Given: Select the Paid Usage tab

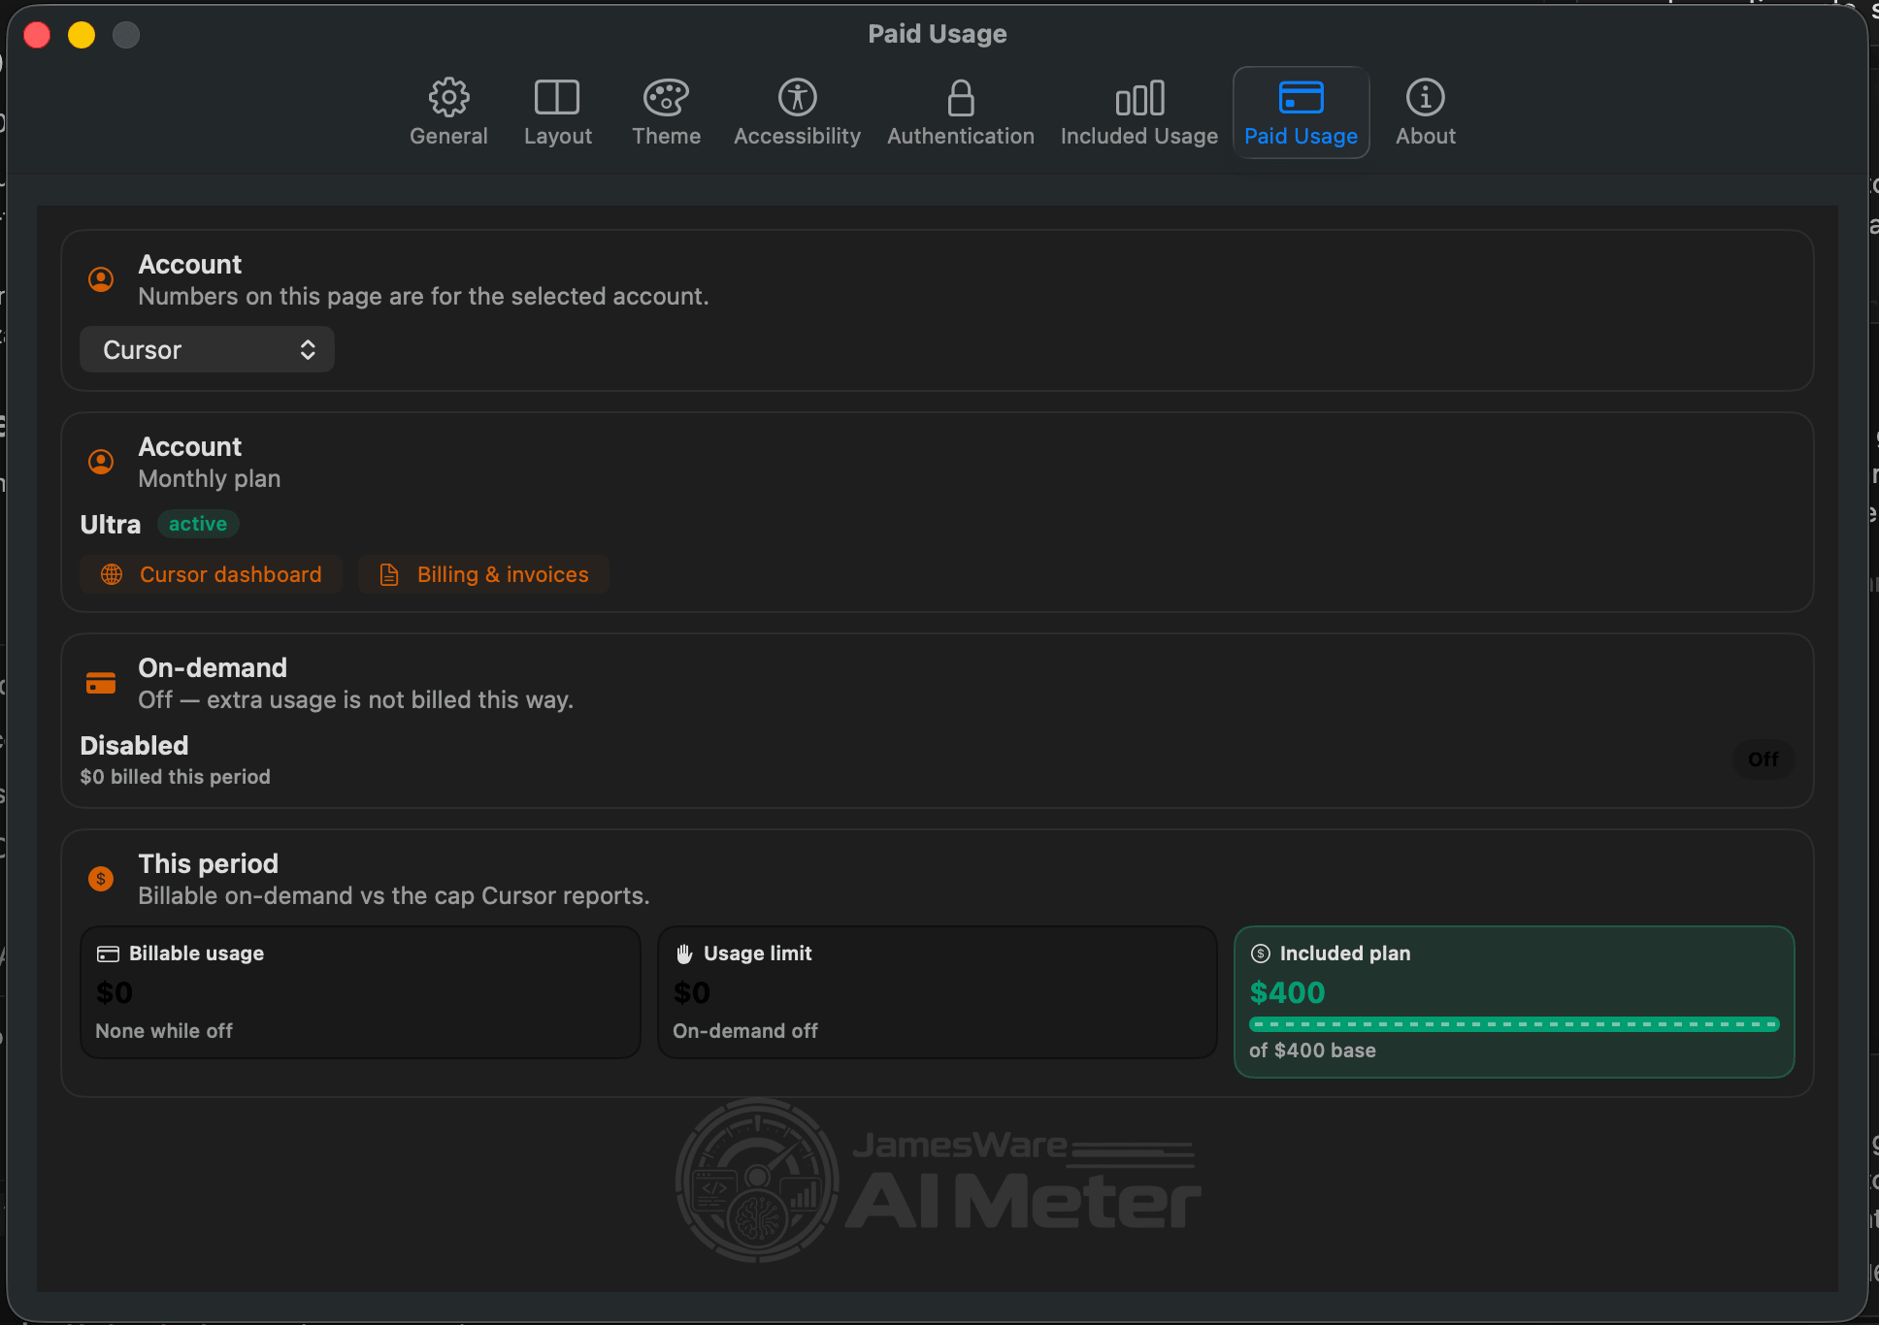Looking at the screenshot, I should (x=1301, y=113).
